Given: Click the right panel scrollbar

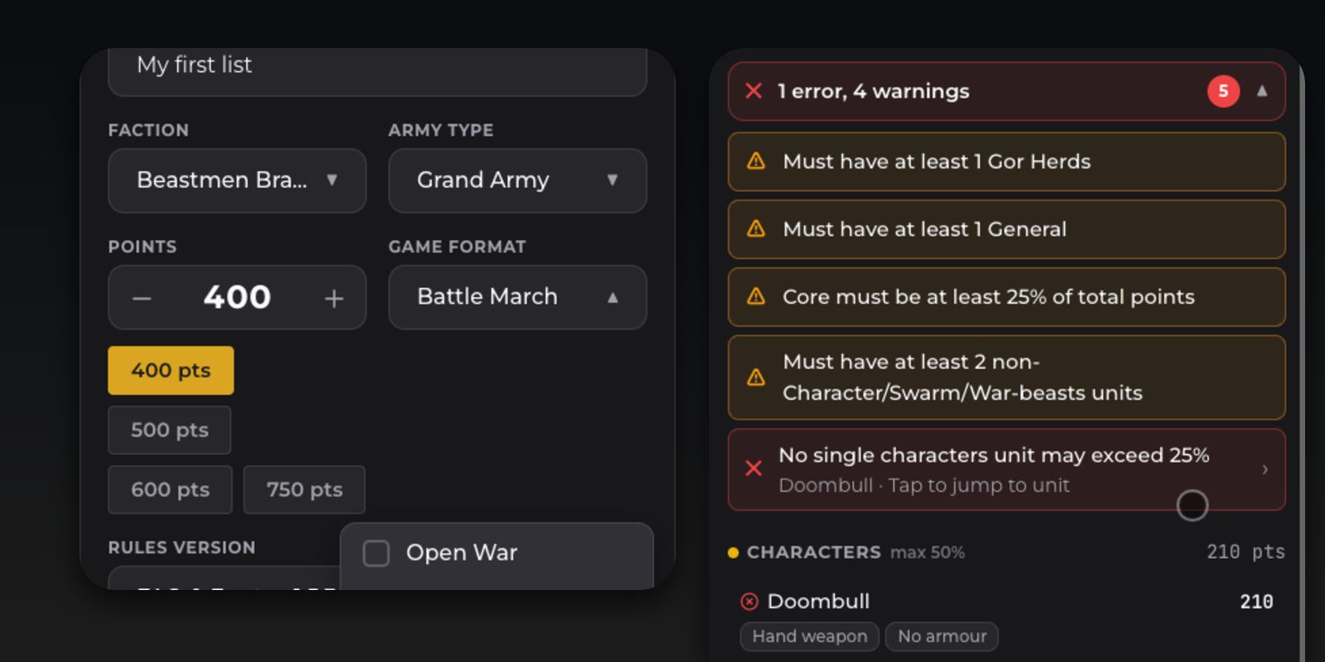Looking at the screenshot, I should point(1301,356).
